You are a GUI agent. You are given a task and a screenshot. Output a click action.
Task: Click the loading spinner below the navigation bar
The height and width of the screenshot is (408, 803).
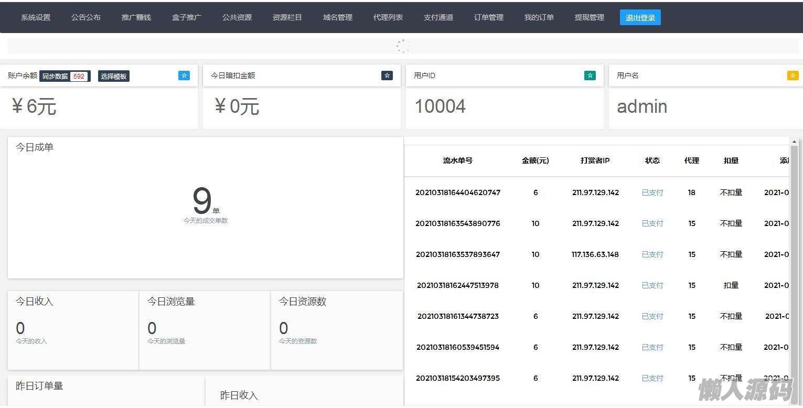click(x=403, y=46)
